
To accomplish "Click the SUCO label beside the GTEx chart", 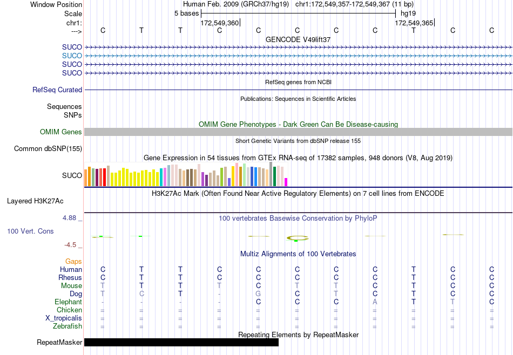I will (72, 175).
